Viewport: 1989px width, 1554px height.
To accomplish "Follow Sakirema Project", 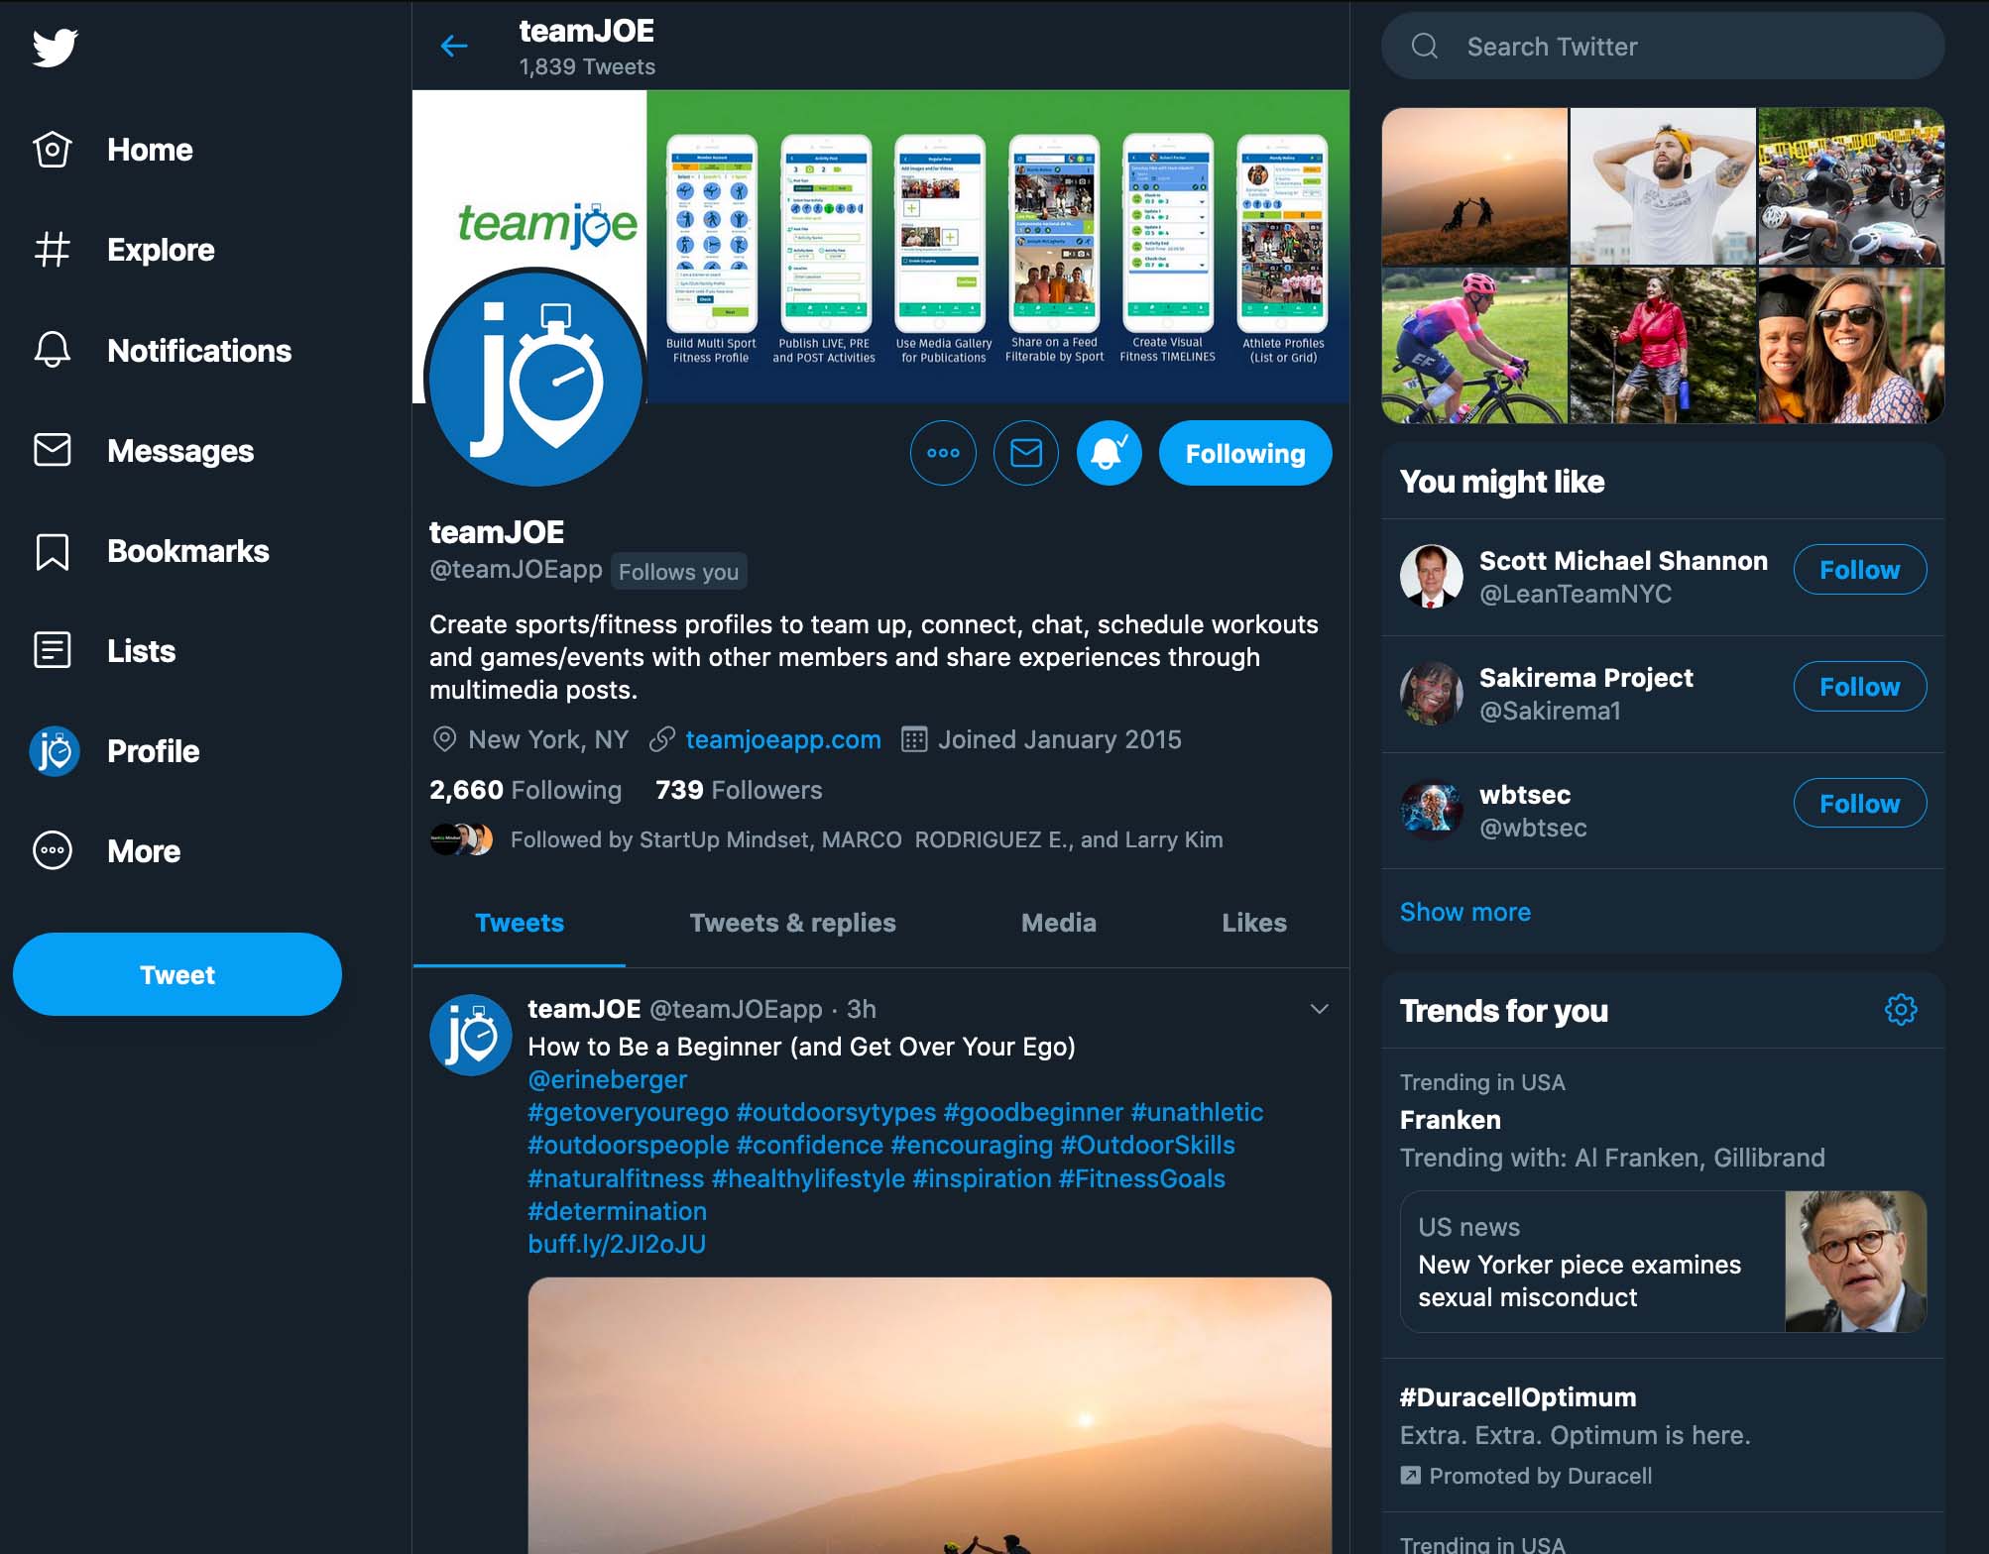I will pyautogui.click(x=1859, y=687).
